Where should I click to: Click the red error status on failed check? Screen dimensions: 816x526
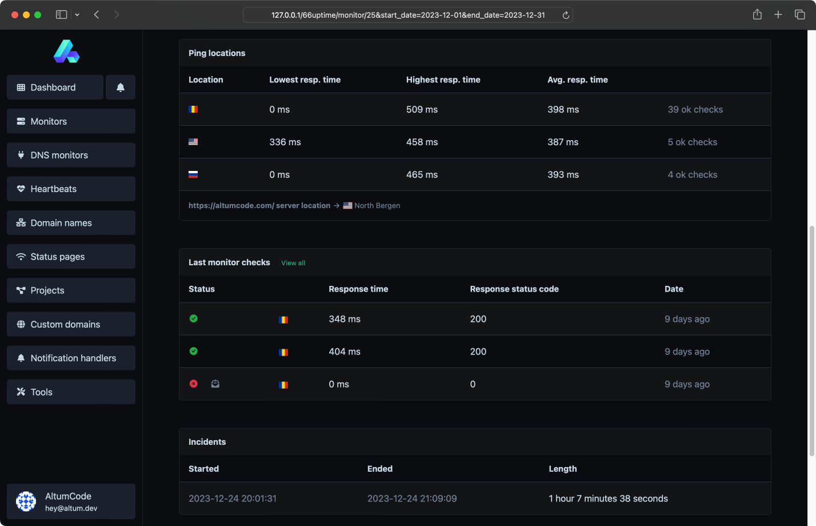[x=193, y=384]
